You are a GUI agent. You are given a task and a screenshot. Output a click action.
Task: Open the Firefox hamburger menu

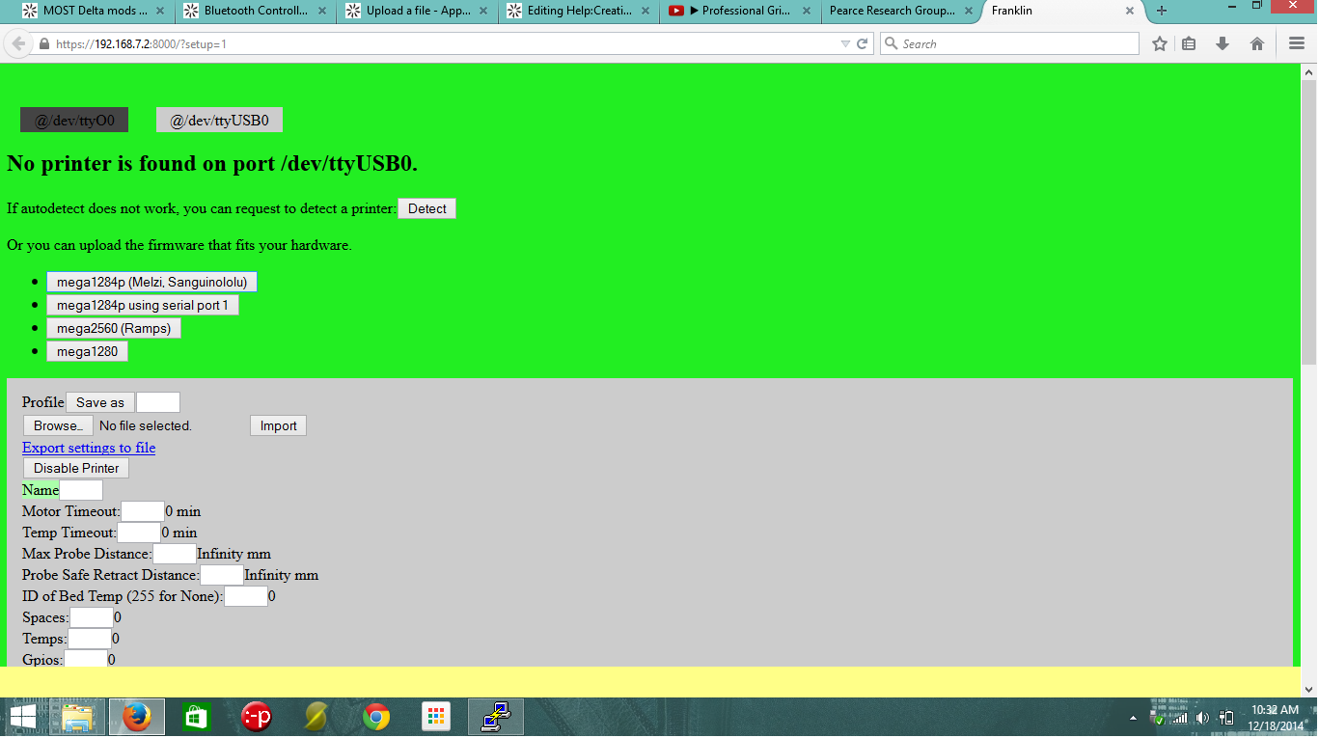coord(1297,43)
